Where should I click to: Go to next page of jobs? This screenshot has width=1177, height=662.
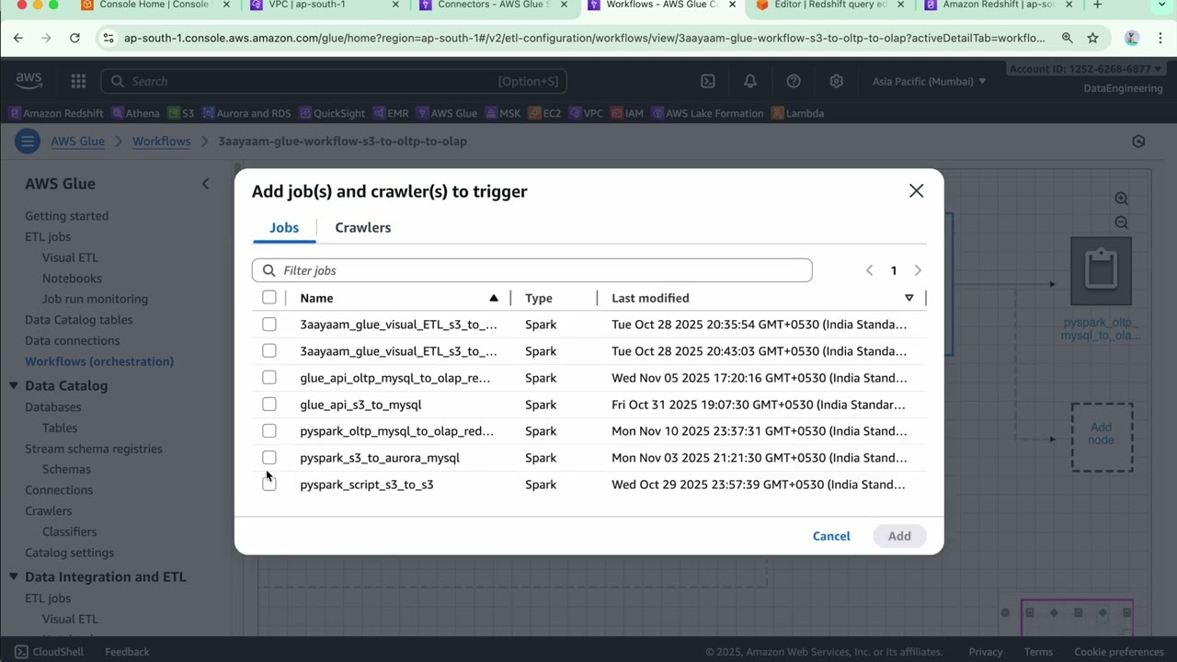point(918,270)
